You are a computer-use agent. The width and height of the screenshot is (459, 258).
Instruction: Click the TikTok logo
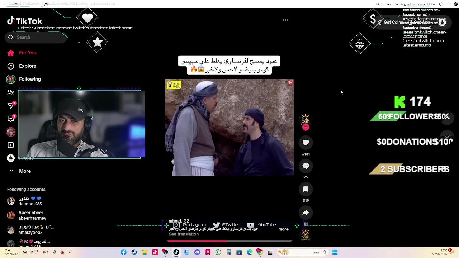click(25, 21)
